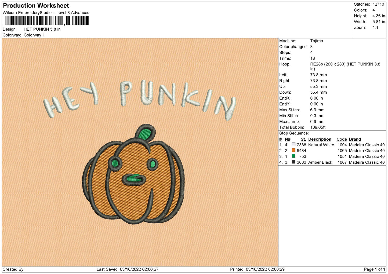This screenshot has width=388, height=274.
Task: Click the Natural White color swatch
Action: pyautogui.click(x=293, y=145)
